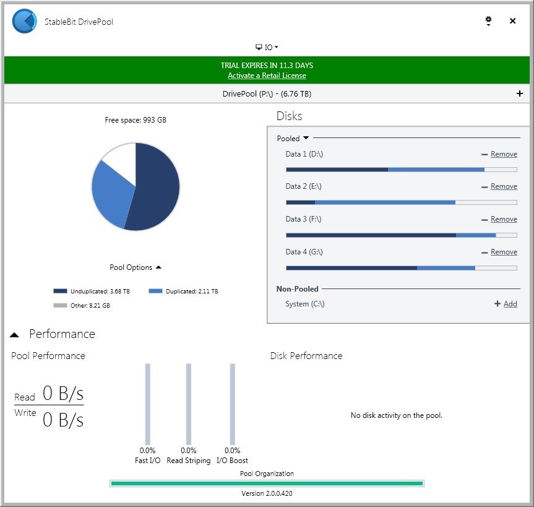Click the Data 4 (G:\) usage bar

point(402,268)
